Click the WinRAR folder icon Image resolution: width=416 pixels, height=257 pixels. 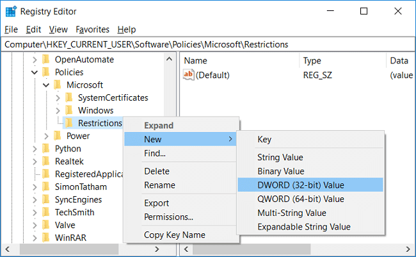point(46,237)
